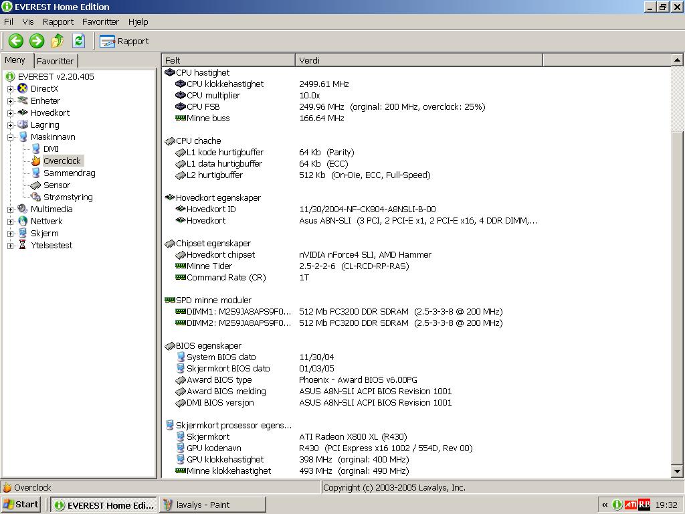This screenshot has height=514, width=685.
Task: Click the scrollbar down arrow
Action: tap(677, 472)
